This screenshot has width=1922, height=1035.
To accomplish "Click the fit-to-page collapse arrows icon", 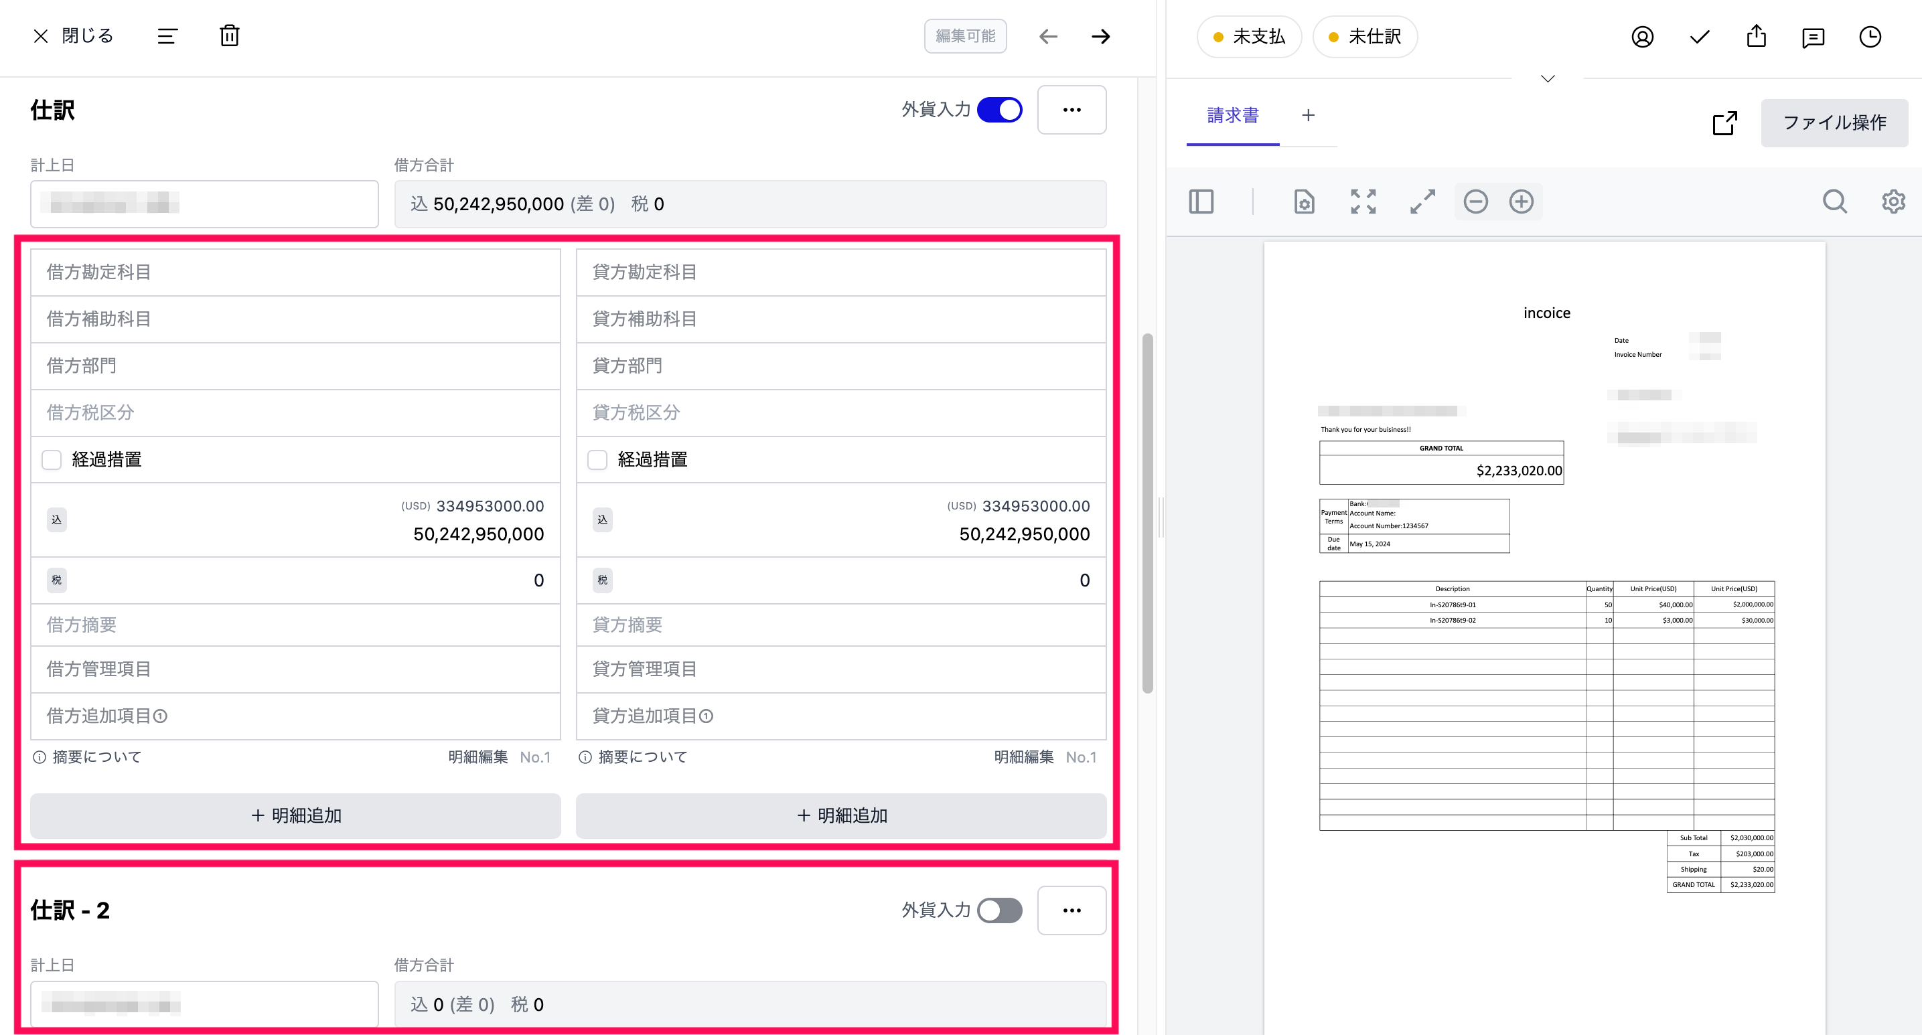I will pyautogui.click(x=1363, y=202).
